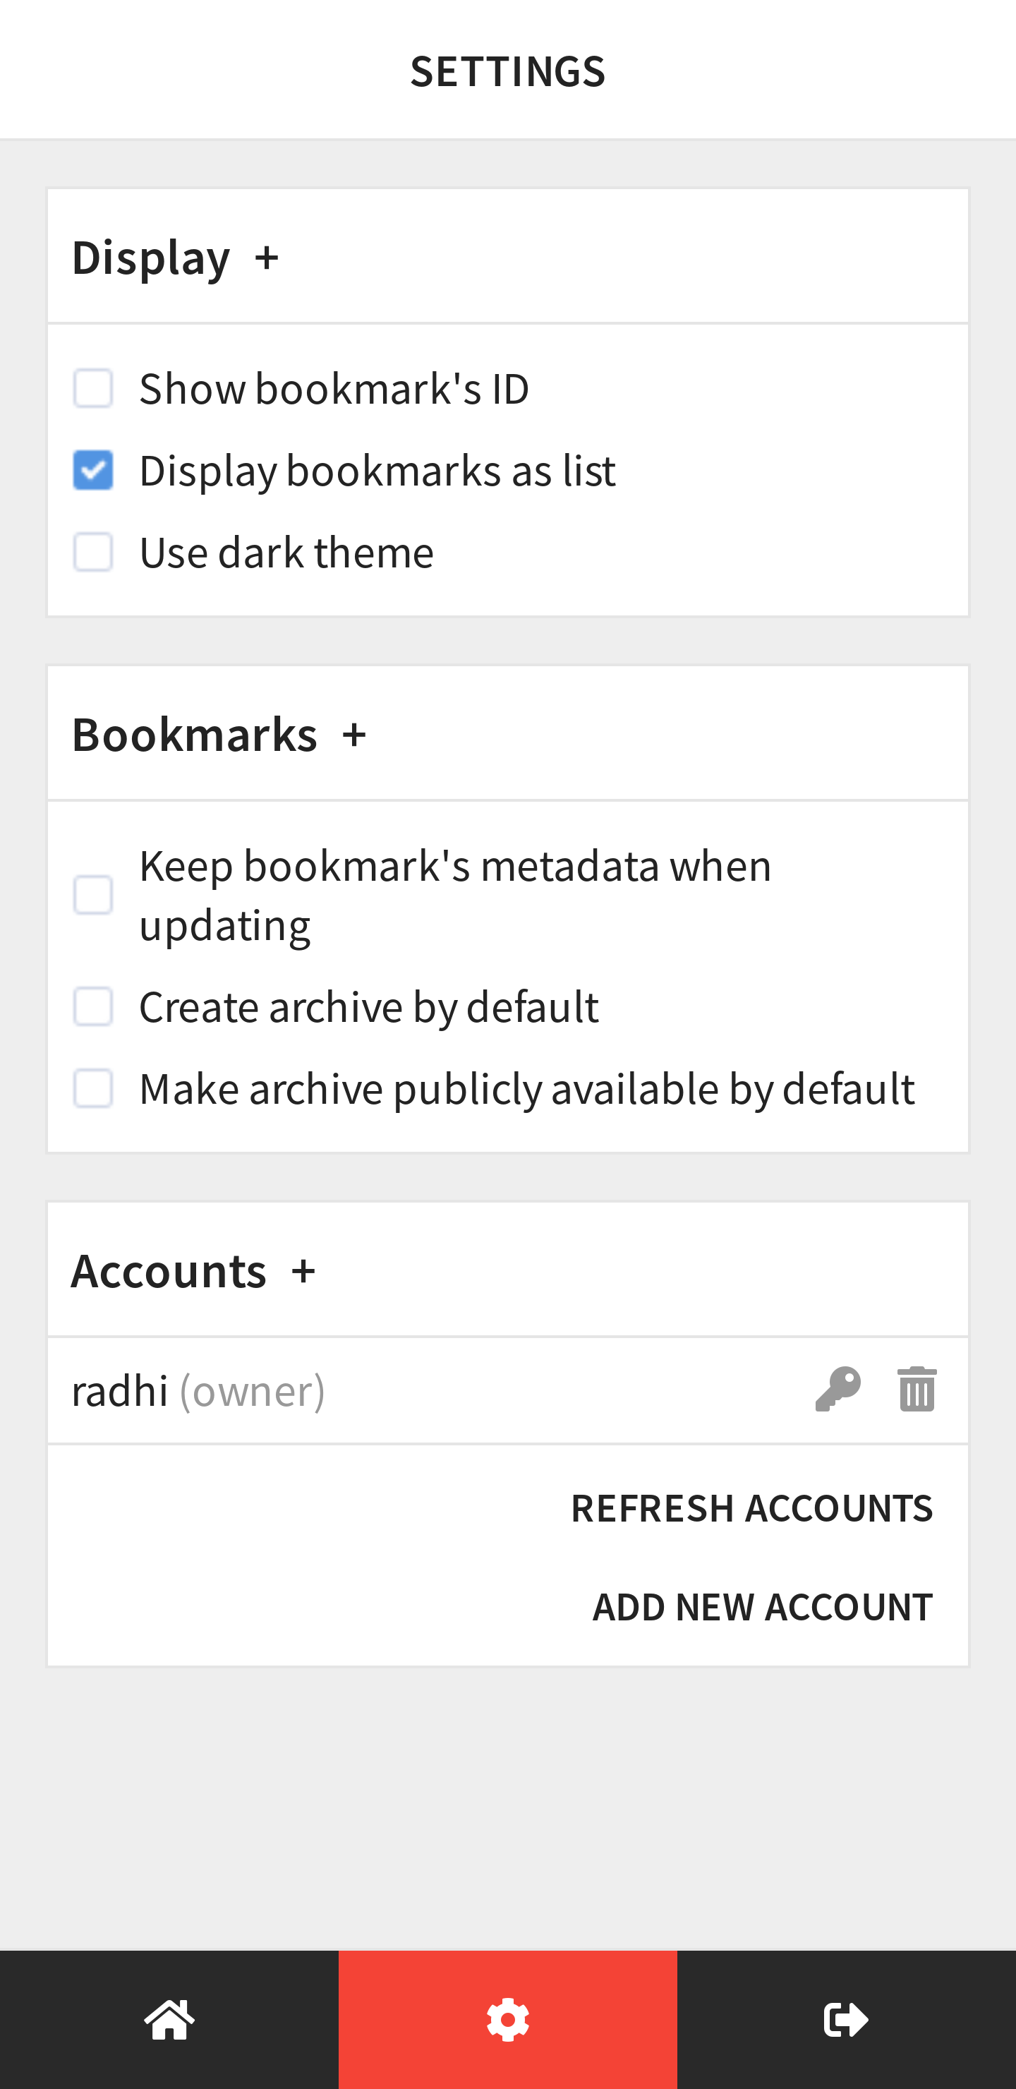The height and width of the screenshot is (2089, 1016).
Task: Expand the Accounts section plus sign
Action: [303, 1272]
